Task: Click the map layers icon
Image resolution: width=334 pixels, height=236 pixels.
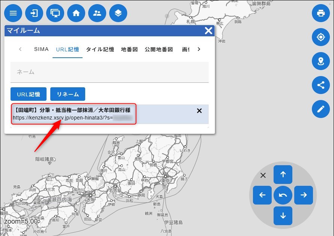Action: pos(118,13)
